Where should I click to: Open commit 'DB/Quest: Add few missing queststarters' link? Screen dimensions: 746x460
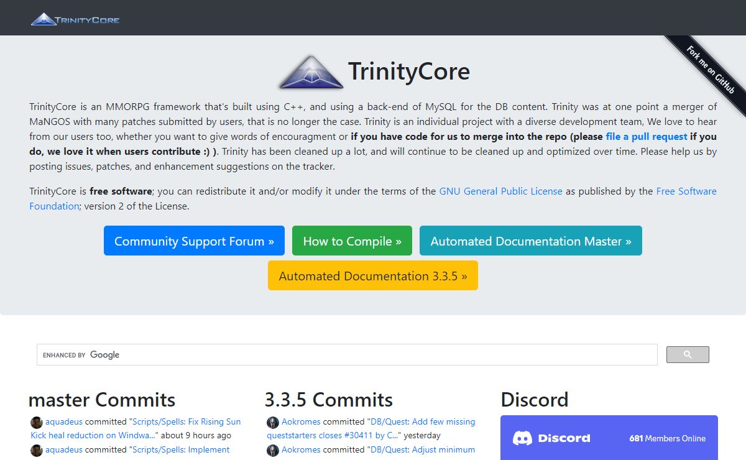click(371, 428)
